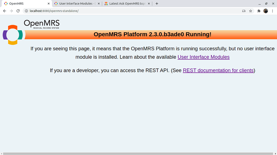This screenshot has width=277, height=155.
Task: Click the site information icon in the address bar
Action: click(x=26, y=11)
